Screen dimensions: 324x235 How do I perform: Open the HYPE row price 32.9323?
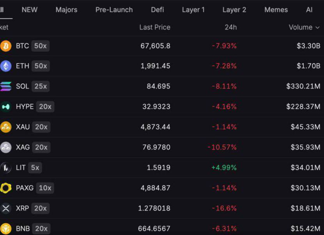(x=156, y=107)
